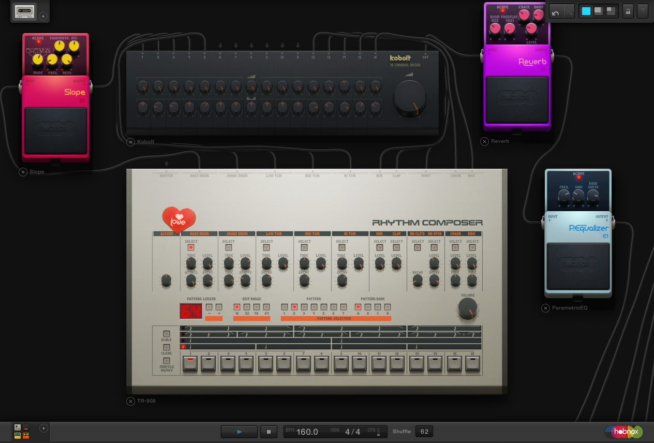This screenshot has height=443, width=654.
Task: Select pattern 1 on TR-909
Action: click(284, 307)
